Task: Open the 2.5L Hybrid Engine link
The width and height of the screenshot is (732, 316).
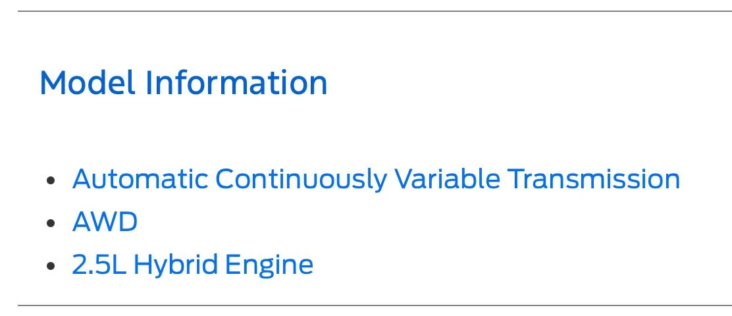Action: (x=193, y=265)
